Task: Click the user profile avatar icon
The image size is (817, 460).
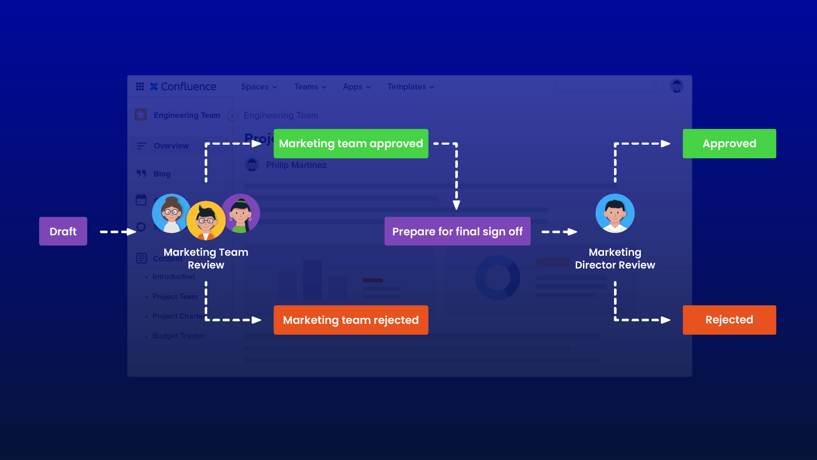Action: (x=677, y=86)
